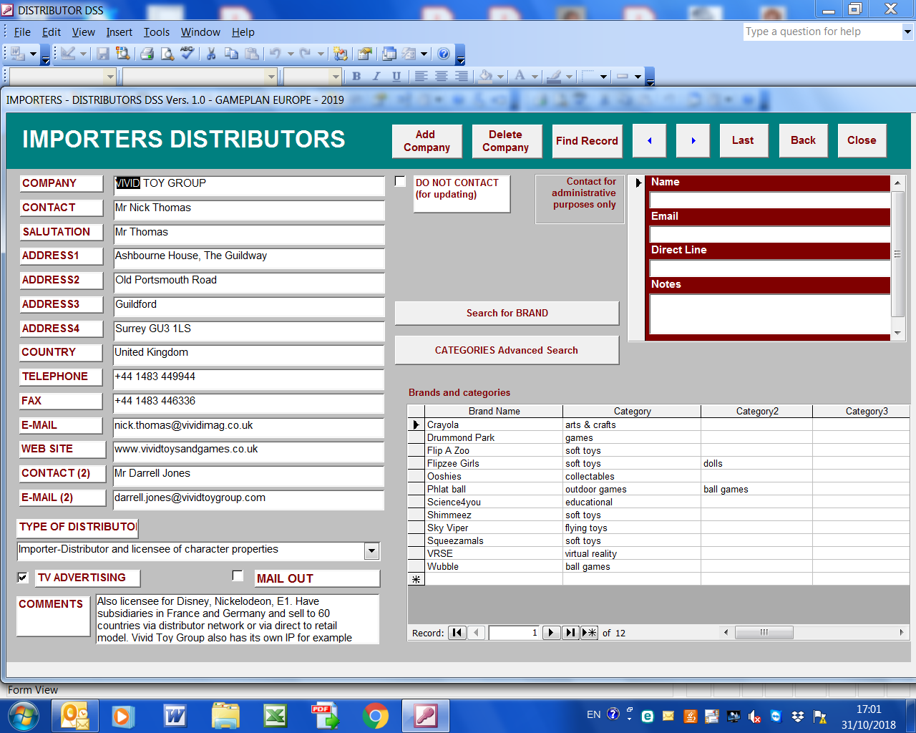This screenshot has height=733, width=916.
Task: Click the Close button in the form header
Action: pos(862,140)
